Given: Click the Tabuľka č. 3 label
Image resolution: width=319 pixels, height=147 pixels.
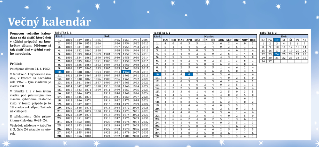Looking at the screenshot, I should coord(268,33).
